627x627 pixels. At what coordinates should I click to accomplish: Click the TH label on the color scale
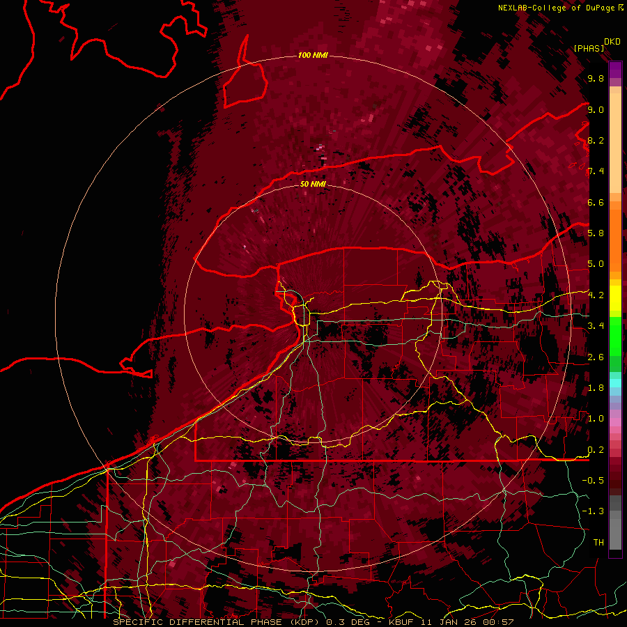tap(598, 543)
